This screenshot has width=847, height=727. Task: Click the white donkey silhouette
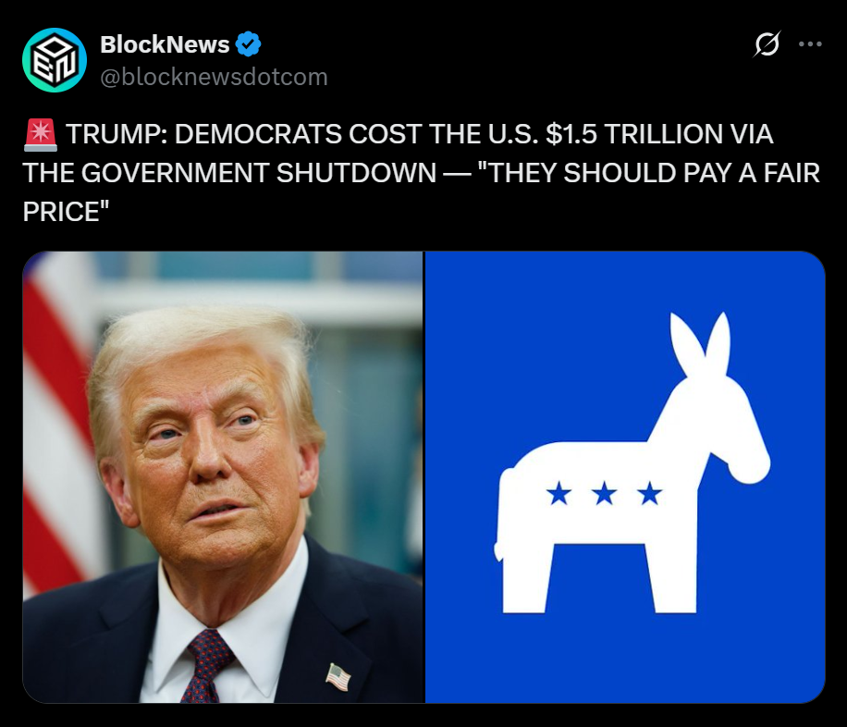[632, 465]
